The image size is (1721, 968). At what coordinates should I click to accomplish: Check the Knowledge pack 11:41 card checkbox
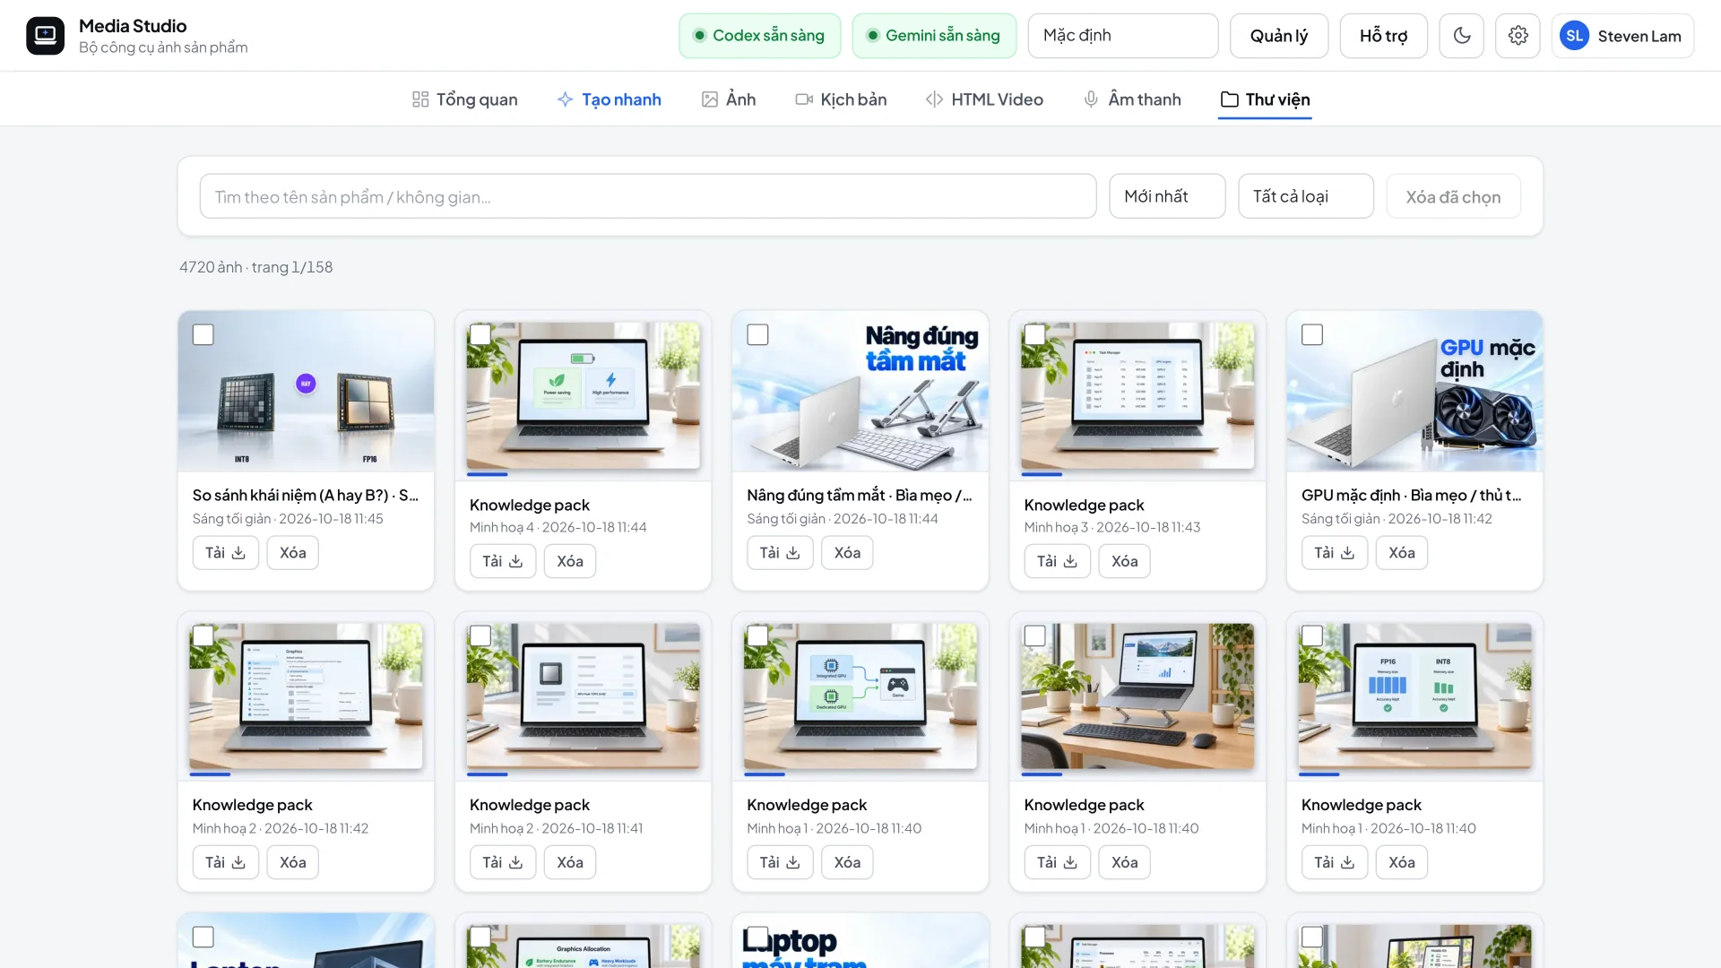click(x=480, y=636)
